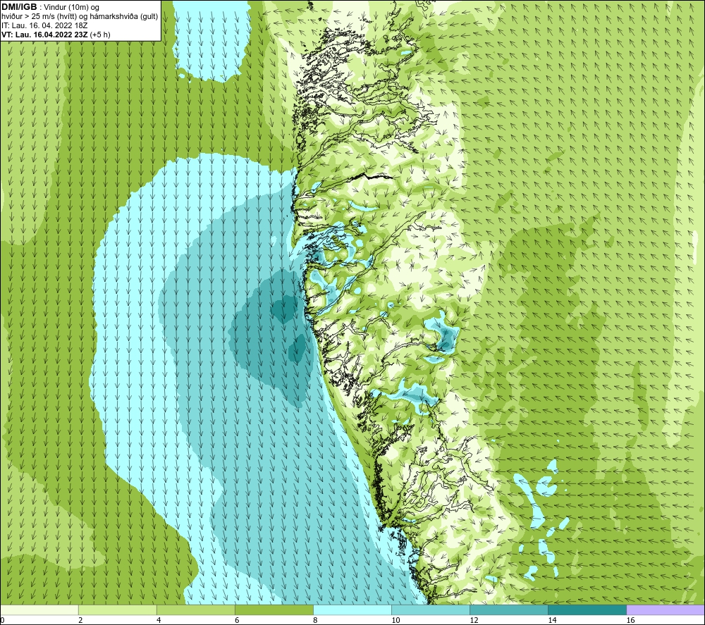Click the 14–16 m/s dark teal legend swatch

(587, 609)
